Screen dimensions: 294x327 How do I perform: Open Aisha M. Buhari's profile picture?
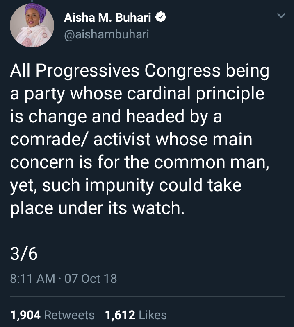coord(32,25)
